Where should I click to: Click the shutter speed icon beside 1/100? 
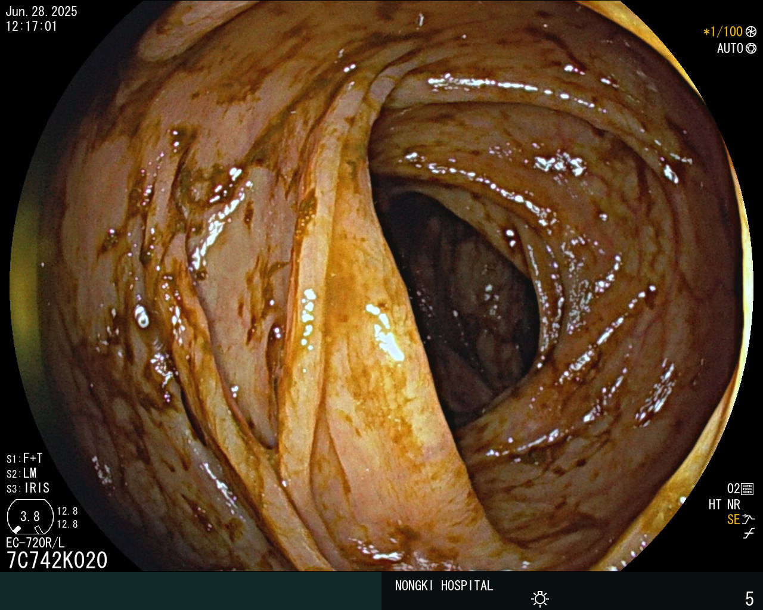(x=750, y=32)
